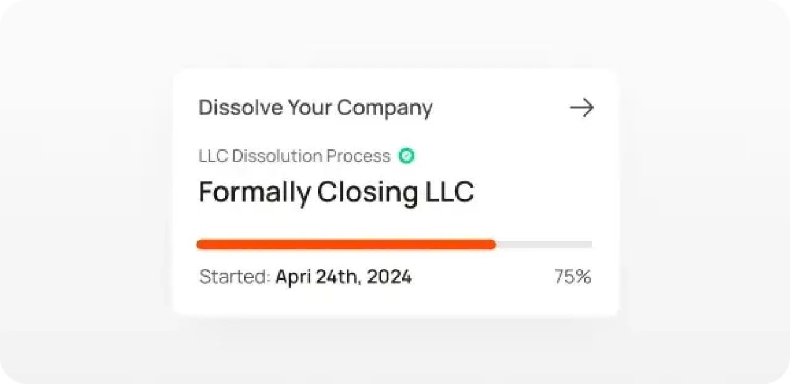
Task: Click the arrow icon next to Dissolve Your Company
Action: coord(581,107)
